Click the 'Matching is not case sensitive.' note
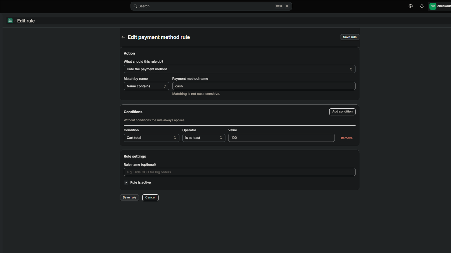This screenshot has height=253, width=451. [x=196, y=94]
